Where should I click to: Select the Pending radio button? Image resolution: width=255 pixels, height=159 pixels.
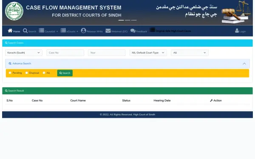tap(10, 73)
